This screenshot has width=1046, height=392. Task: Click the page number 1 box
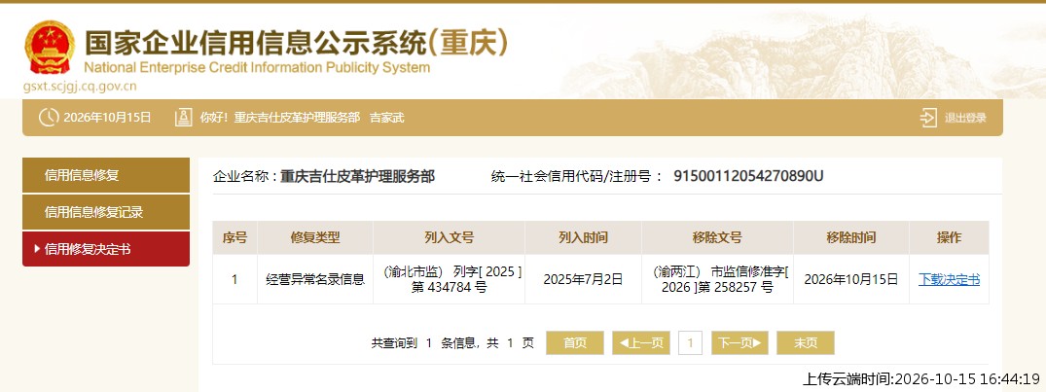click(x=690, y=342)
